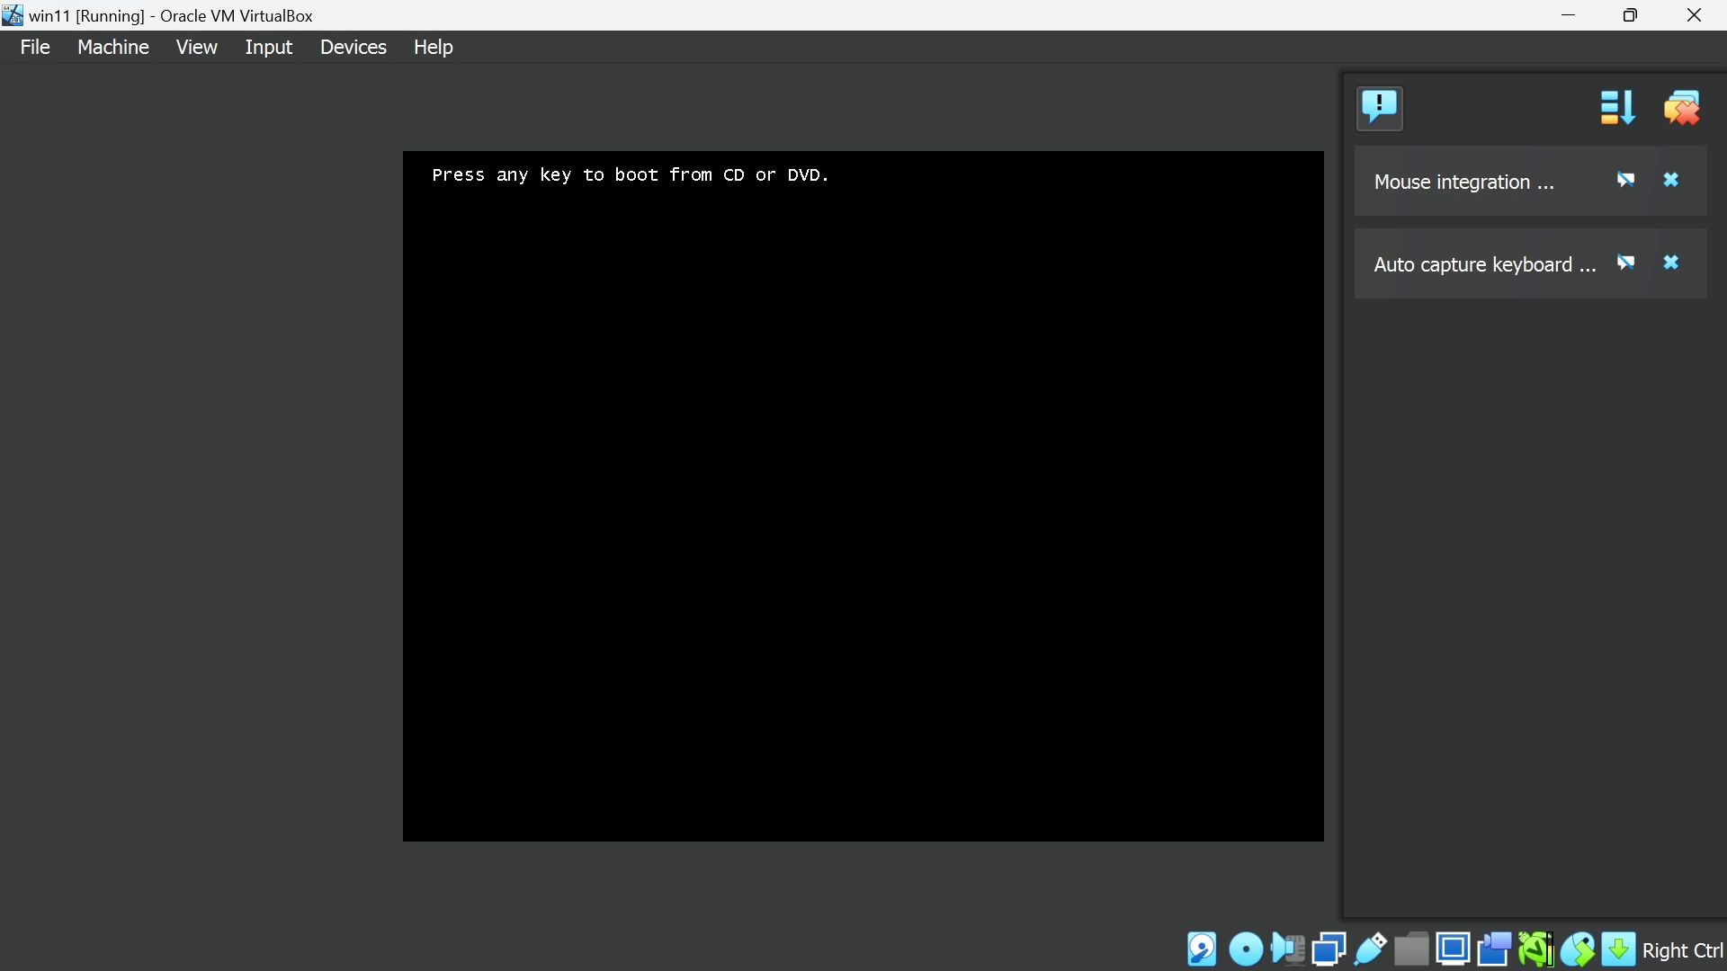This screenshot has height=971, width=1727.
Task: Dismiss the Auto capture keyboard notification
Action: click(x=1671, y=263)
